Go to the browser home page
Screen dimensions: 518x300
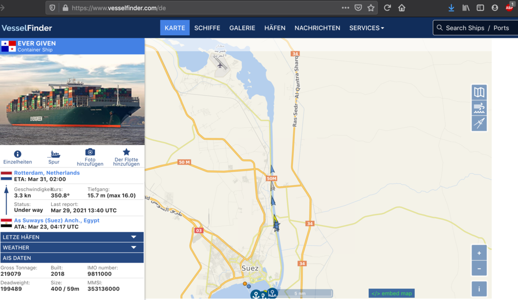click(x=402, y=8)
